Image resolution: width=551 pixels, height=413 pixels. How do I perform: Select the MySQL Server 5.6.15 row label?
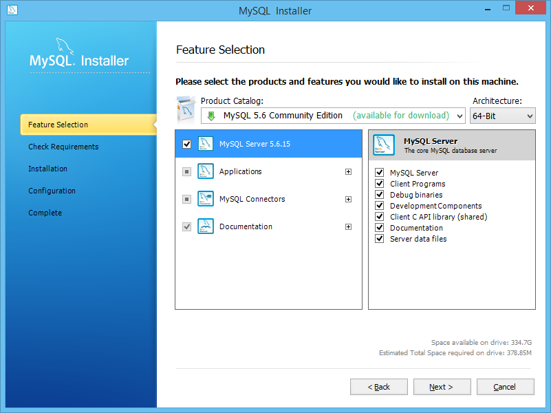click(x=255, y=144)
